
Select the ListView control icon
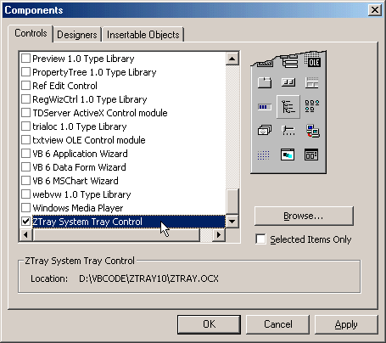coord(312,106)
